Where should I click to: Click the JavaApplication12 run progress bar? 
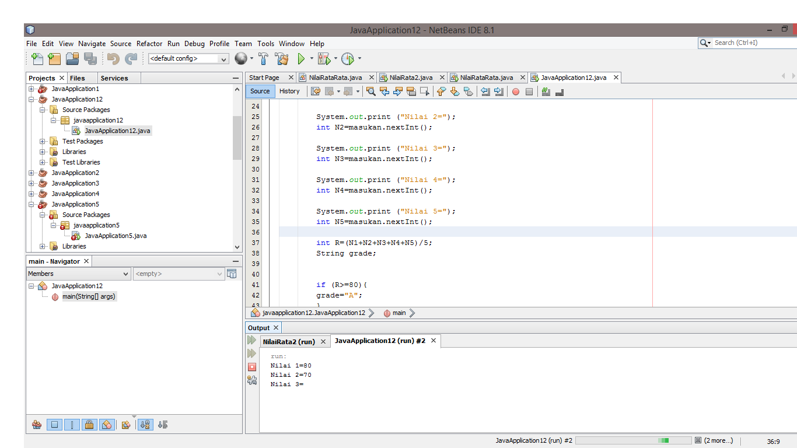click(632, 440)
